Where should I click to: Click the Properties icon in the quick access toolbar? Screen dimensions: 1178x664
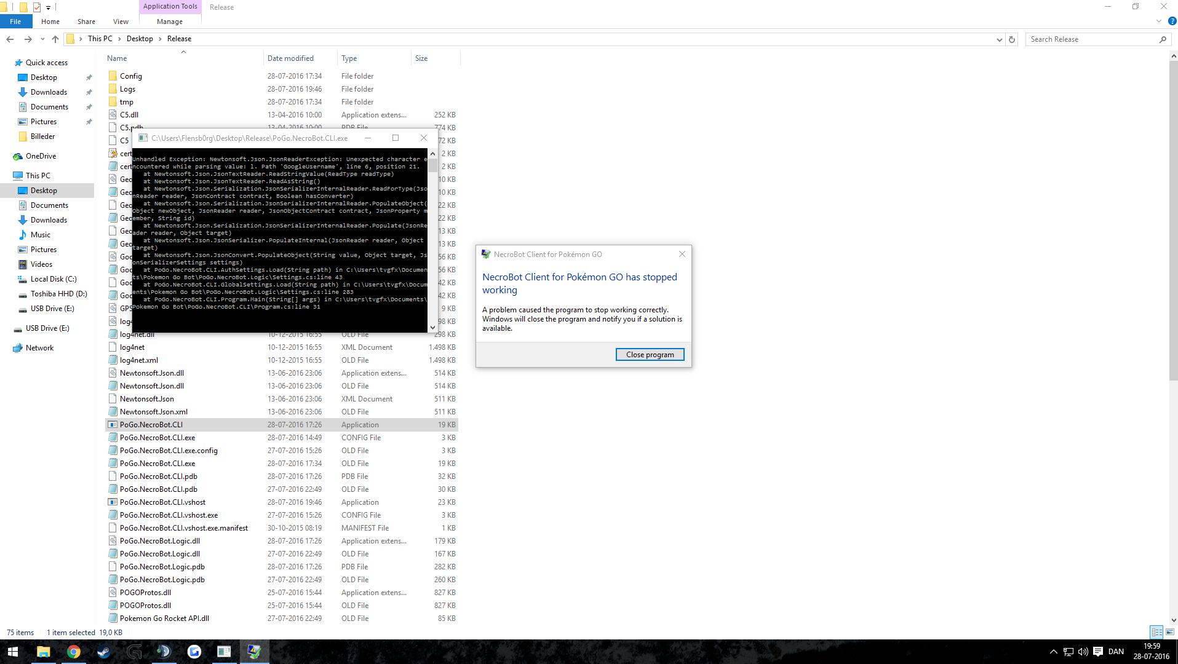click(37, 7)
